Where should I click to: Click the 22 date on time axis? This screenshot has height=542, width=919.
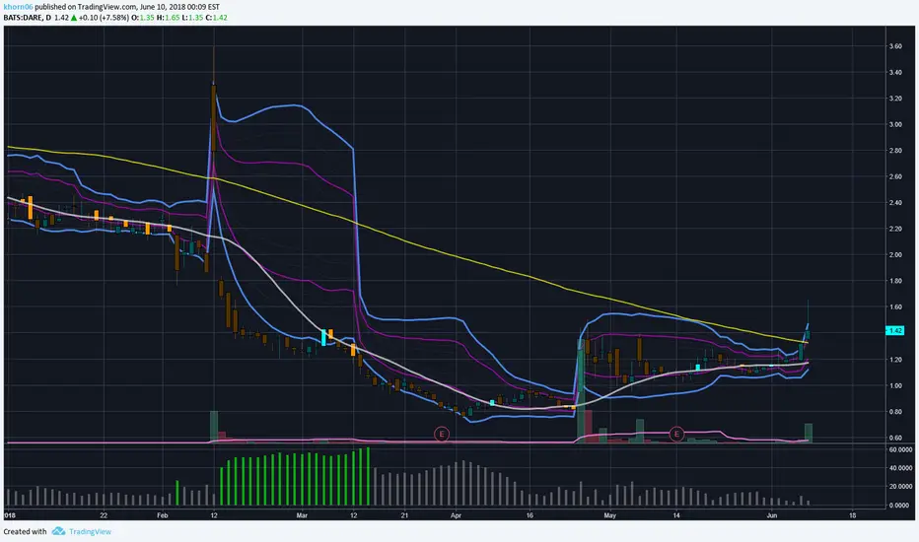pyautogui.click(x=104, y=515)
